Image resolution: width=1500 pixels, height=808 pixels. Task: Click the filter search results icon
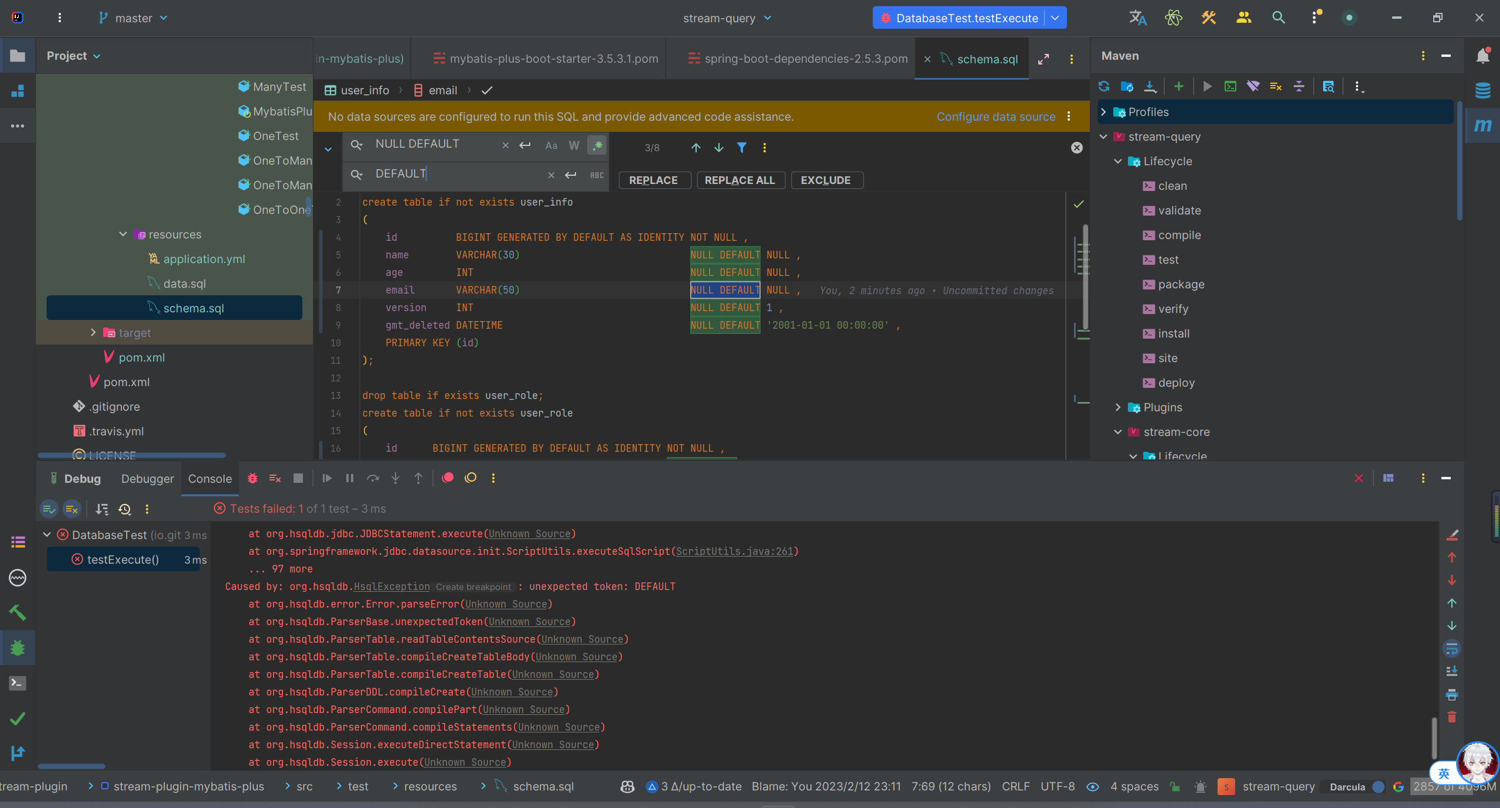[742, 148]
